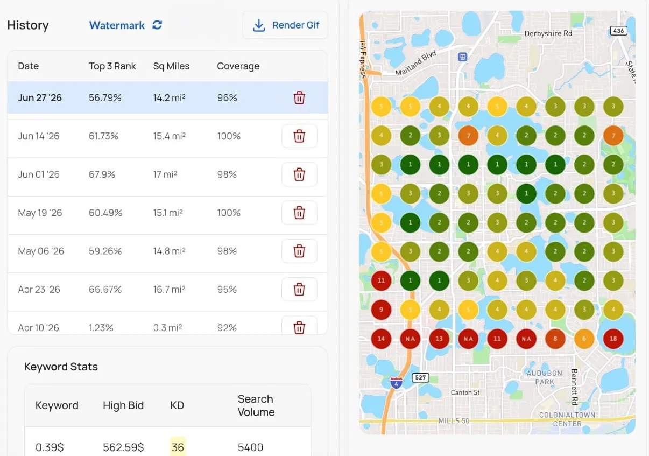The image size is (649, 456).
Task: Click the 92% coverage value
Action: coord(227,327)
